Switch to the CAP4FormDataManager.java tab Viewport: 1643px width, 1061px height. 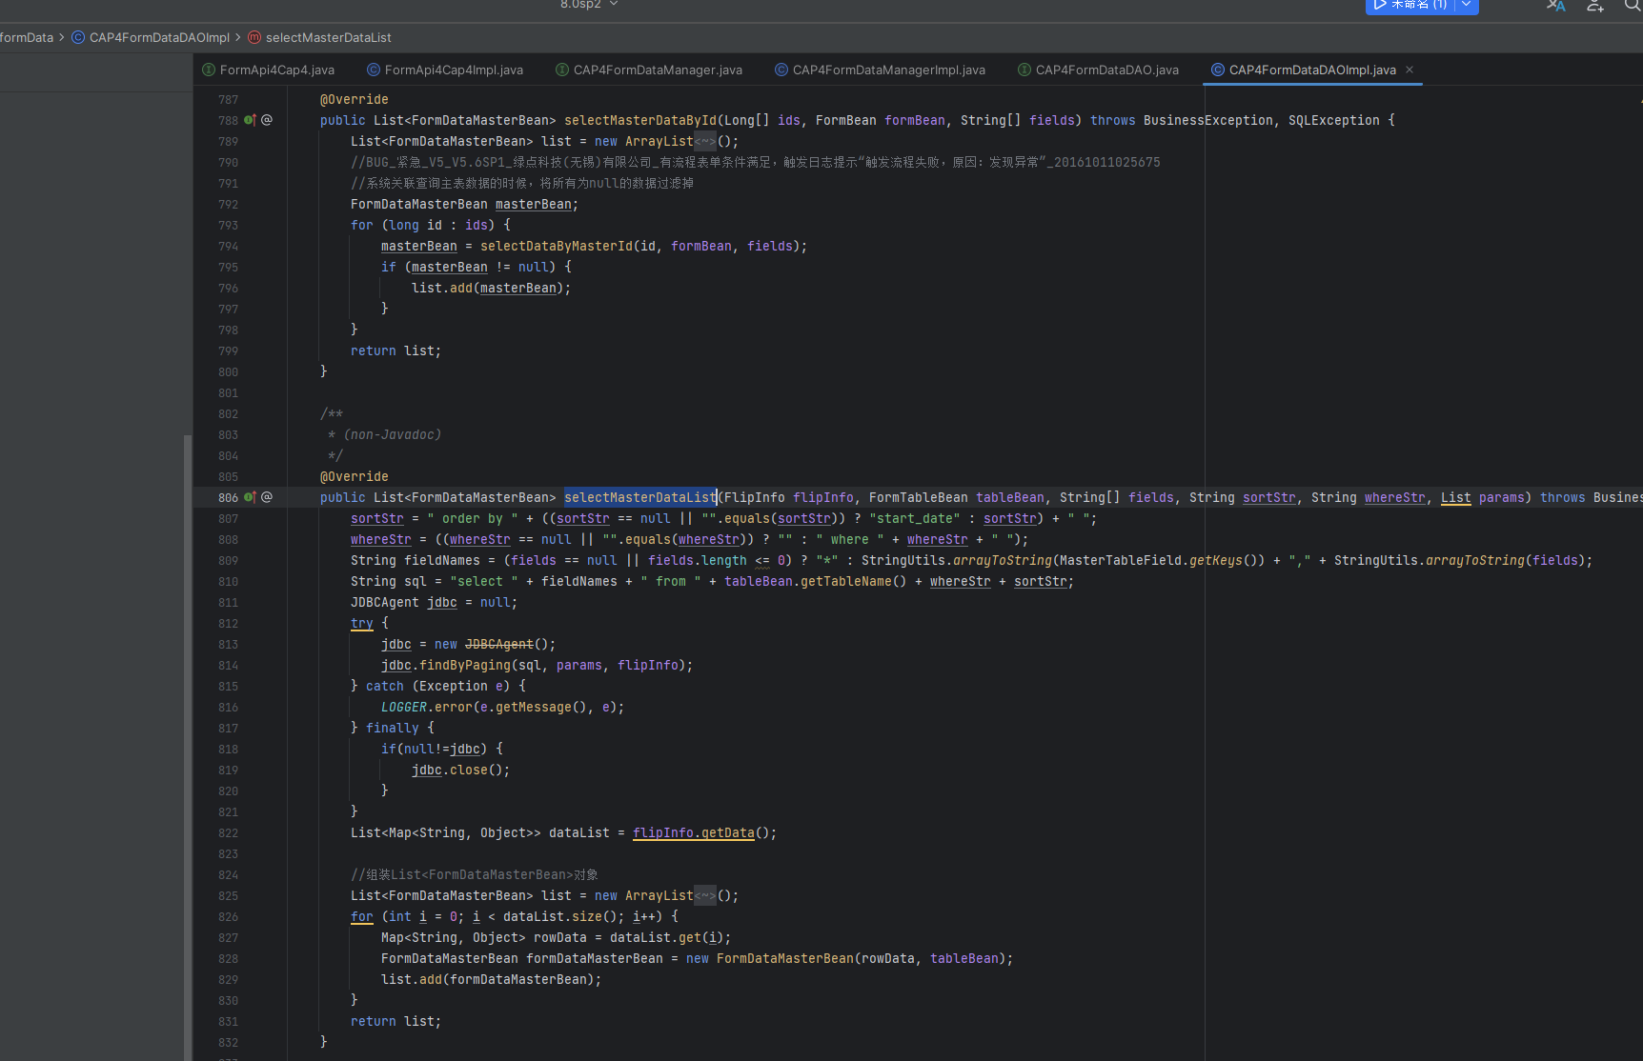tap(649, 70)
